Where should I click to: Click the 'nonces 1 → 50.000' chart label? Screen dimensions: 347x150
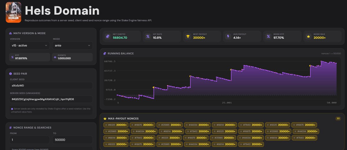tap(331, 54)
